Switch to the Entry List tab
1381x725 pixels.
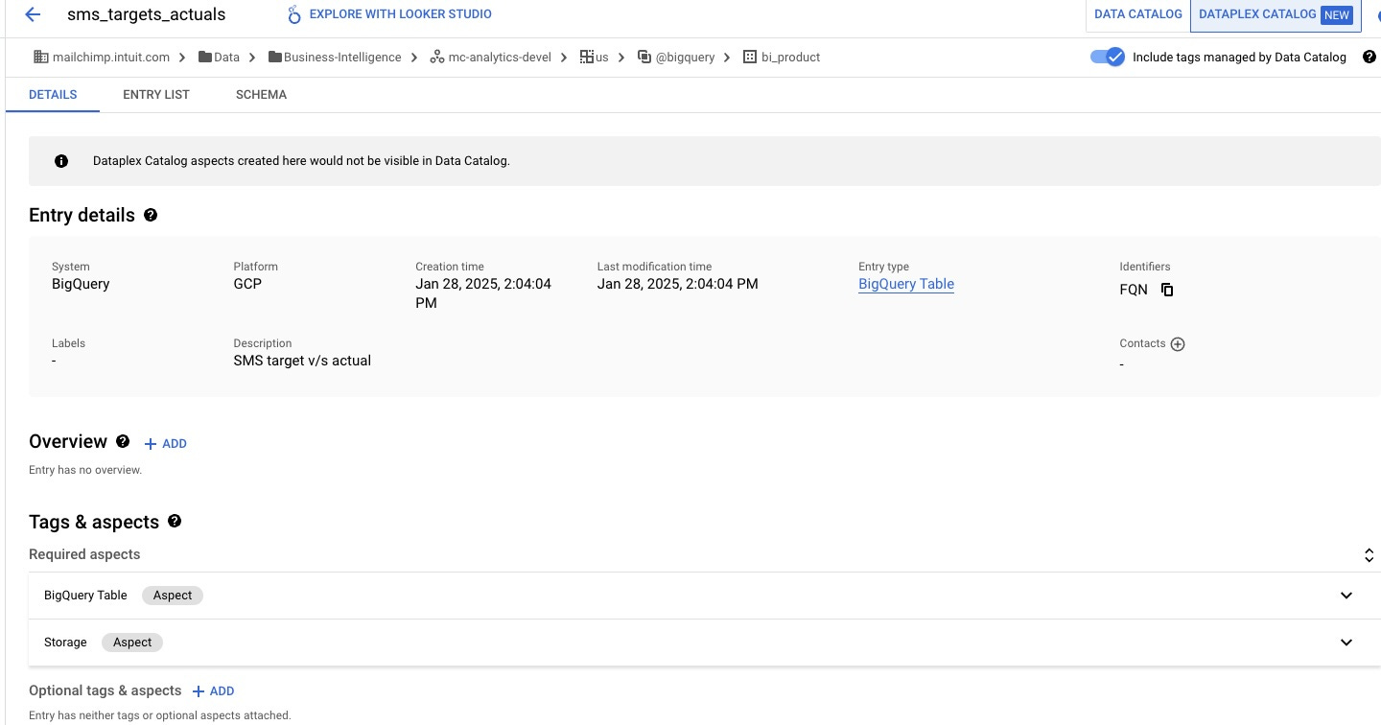tap(156, 95)
